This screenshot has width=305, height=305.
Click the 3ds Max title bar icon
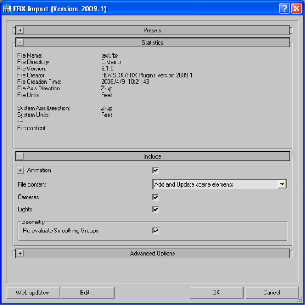pyautogui.click(x=7, y=8)
